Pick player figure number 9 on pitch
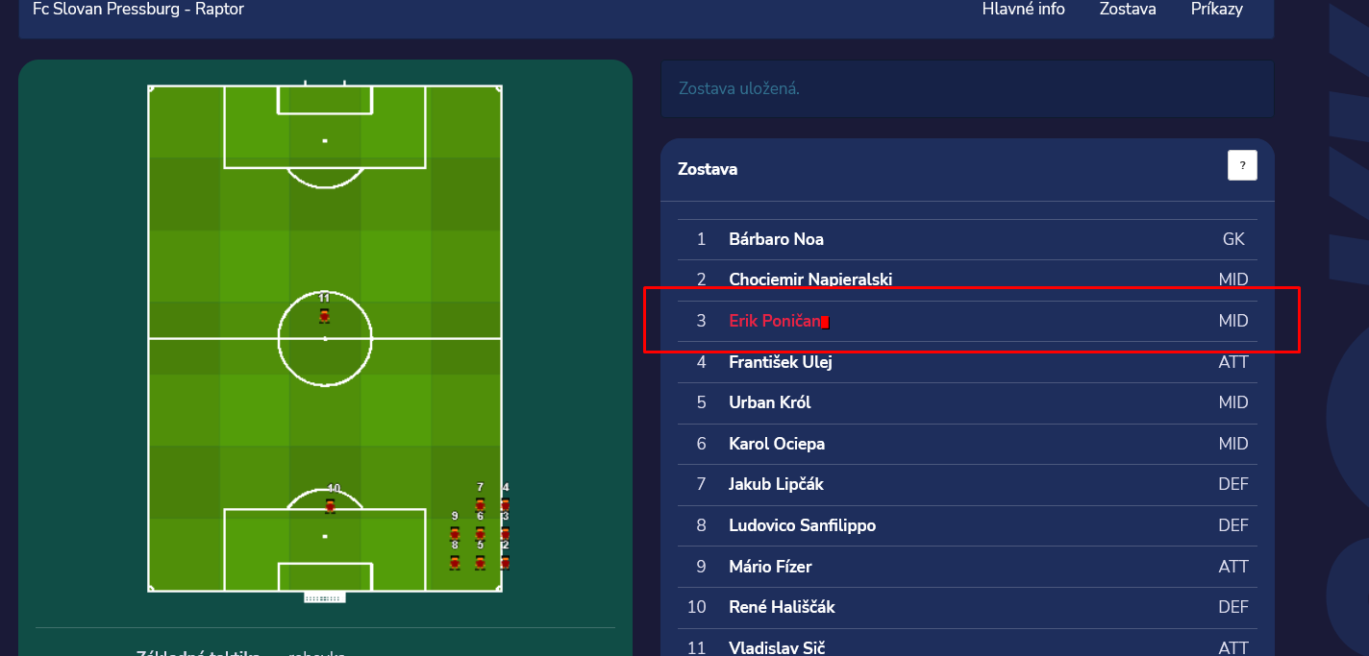This screenshot has width=1369, height=656. click(455, 532)
